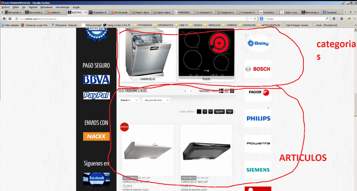Open the Philips brand logo

tap(258, 118)
